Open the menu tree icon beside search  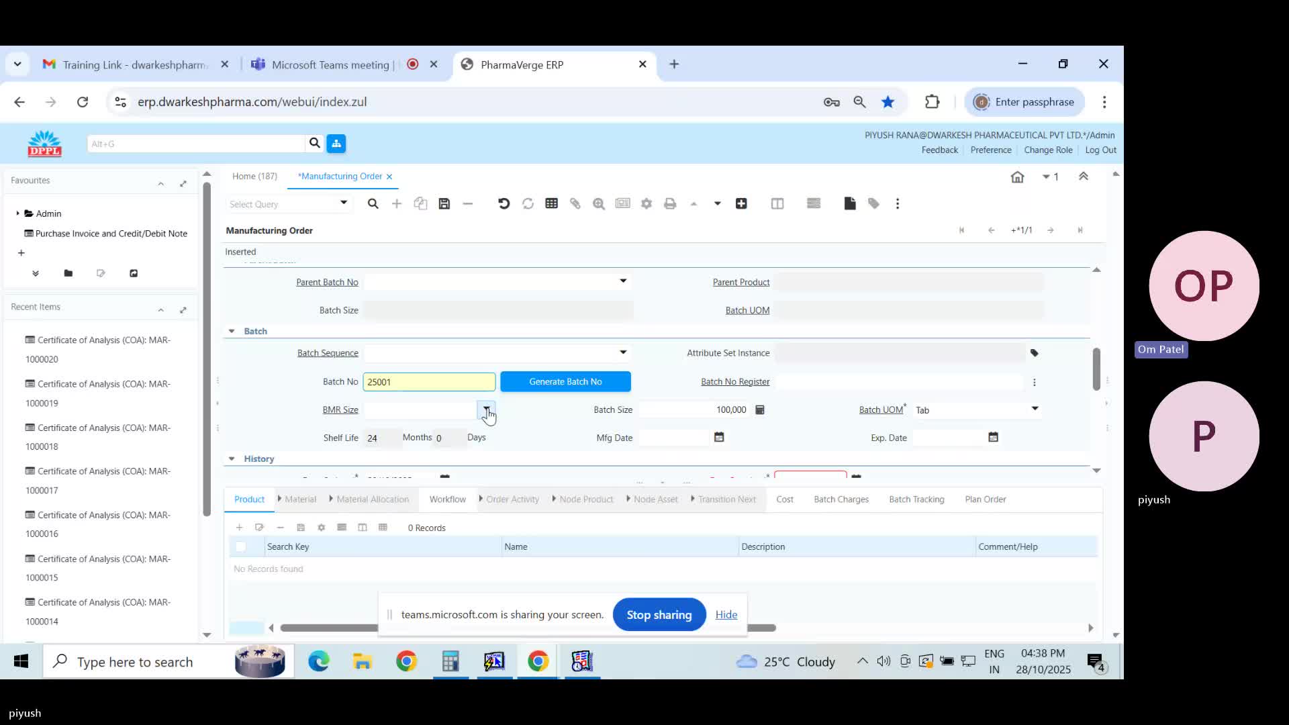[x=336, y=143]
